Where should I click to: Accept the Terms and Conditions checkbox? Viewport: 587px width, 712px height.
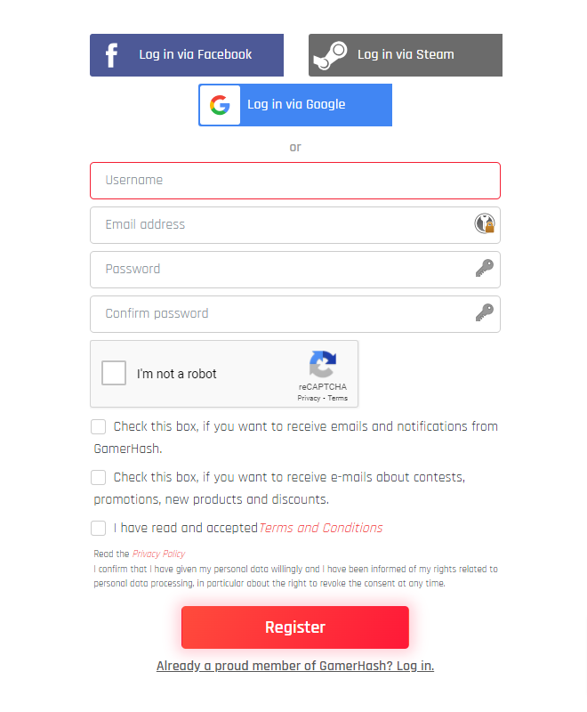tap(99, 528)
